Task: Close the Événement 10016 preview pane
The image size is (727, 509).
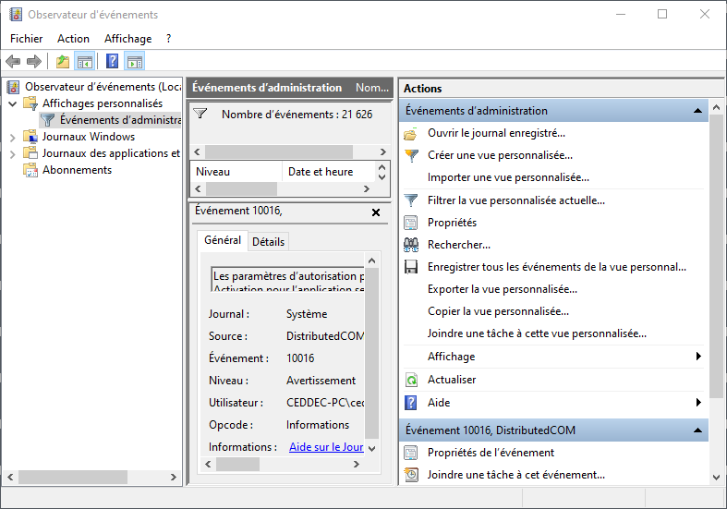Action: 375,212
